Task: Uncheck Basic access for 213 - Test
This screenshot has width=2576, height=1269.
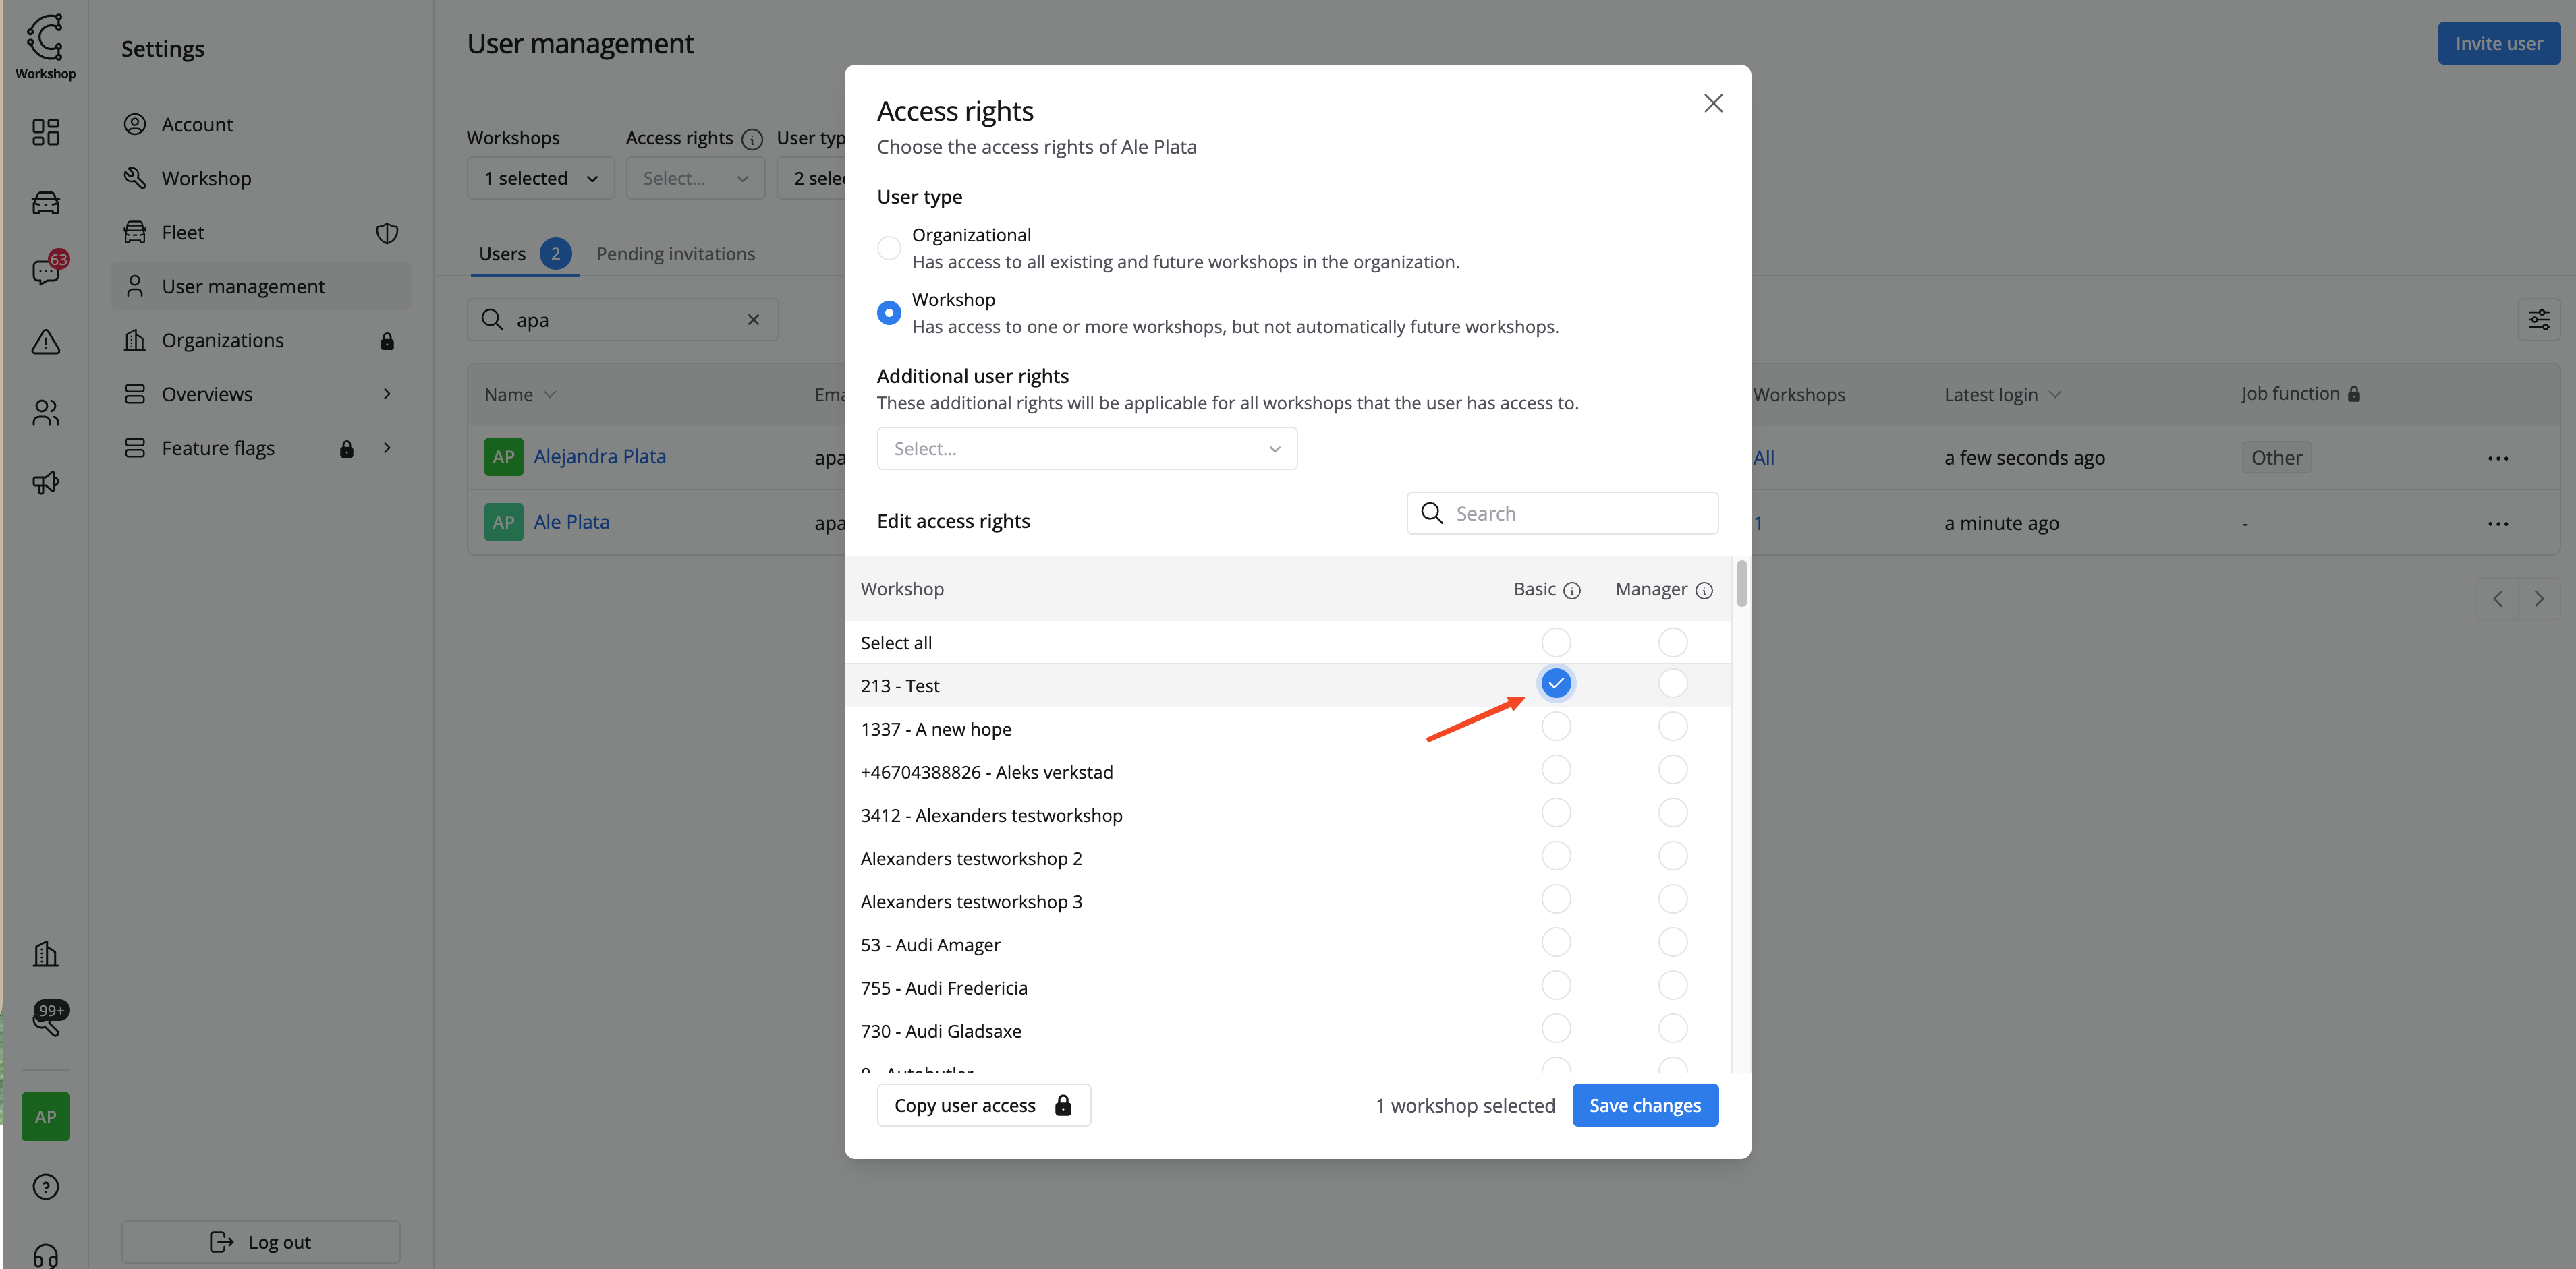Action: [1555, 684]
